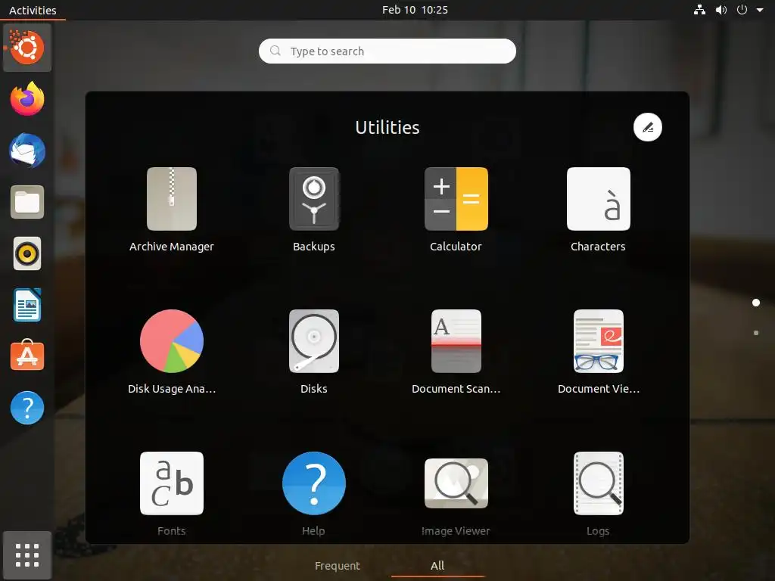Launch Disk Usage Analyzer pie chart icon
The width and height of the screenshot is (775, 581).
coord(172,341)
